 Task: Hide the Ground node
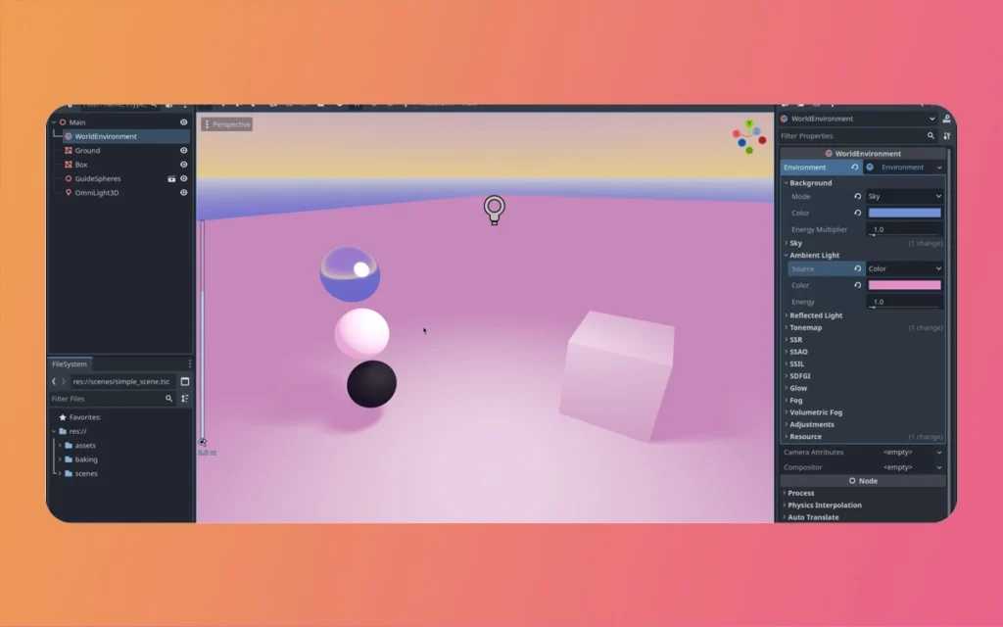[x=183, y=151]
